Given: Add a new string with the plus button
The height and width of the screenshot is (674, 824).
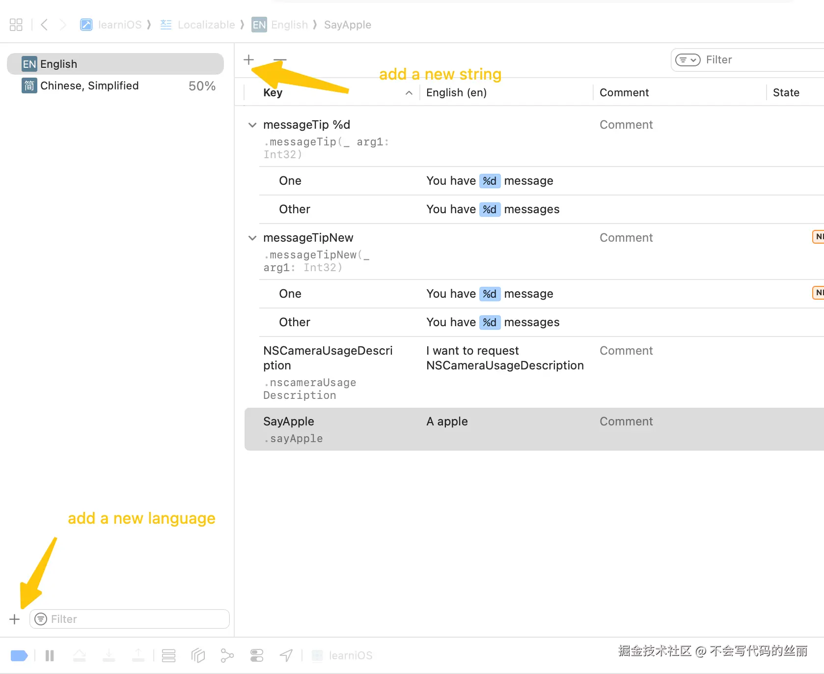Looking at the screenshot, I should (x=249, y=60).
